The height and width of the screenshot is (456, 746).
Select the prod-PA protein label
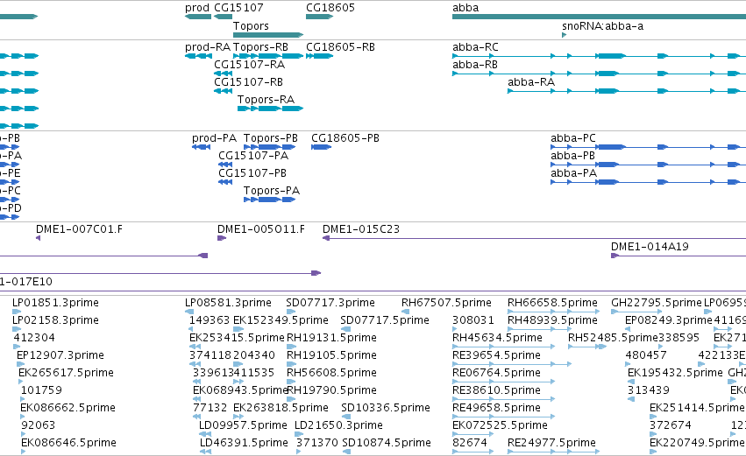point(214,138)
